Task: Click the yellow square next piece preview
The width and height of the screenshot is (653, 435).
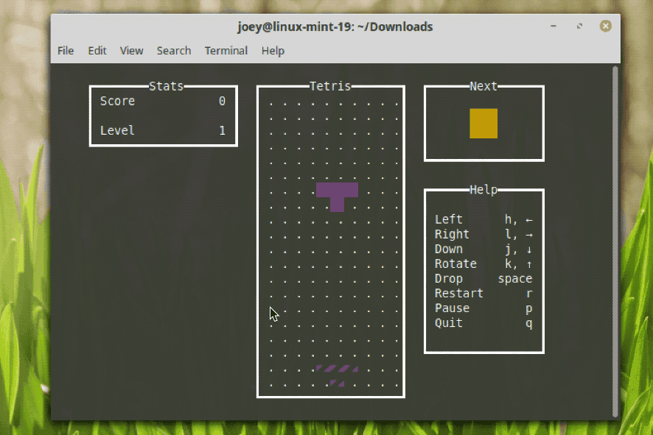Action: tap(483, 124)
